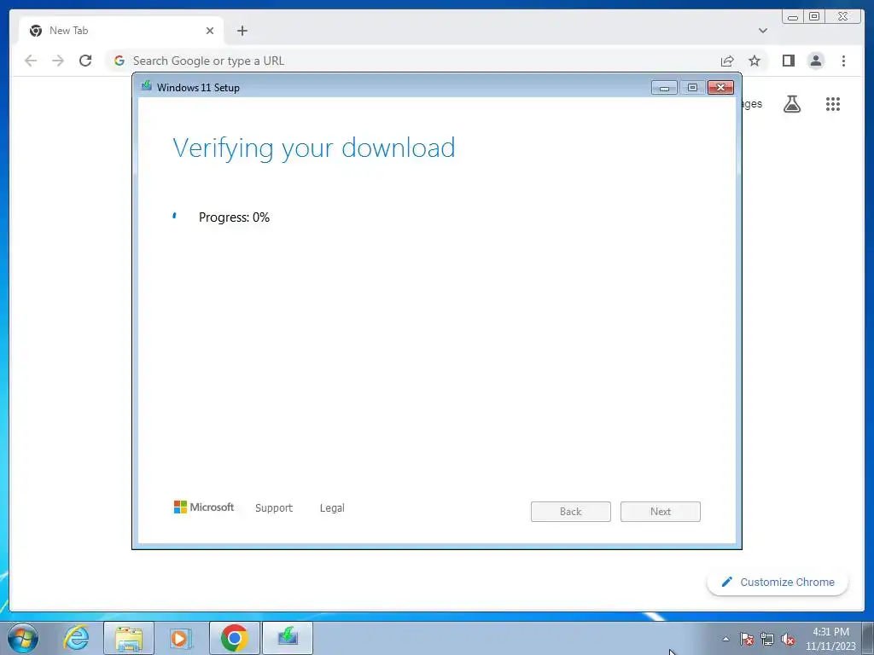Click the Windows 11 Setup title icon
The width and height of the screenshot is (874, 655).
147,86
